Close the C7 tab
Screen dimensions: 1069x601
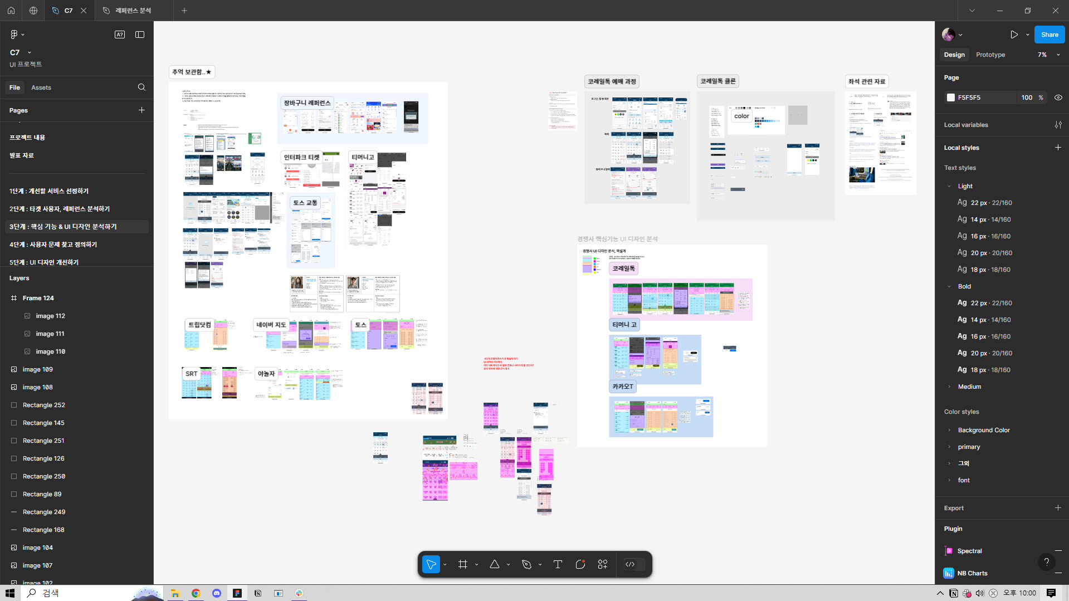[x=84, y=11]
